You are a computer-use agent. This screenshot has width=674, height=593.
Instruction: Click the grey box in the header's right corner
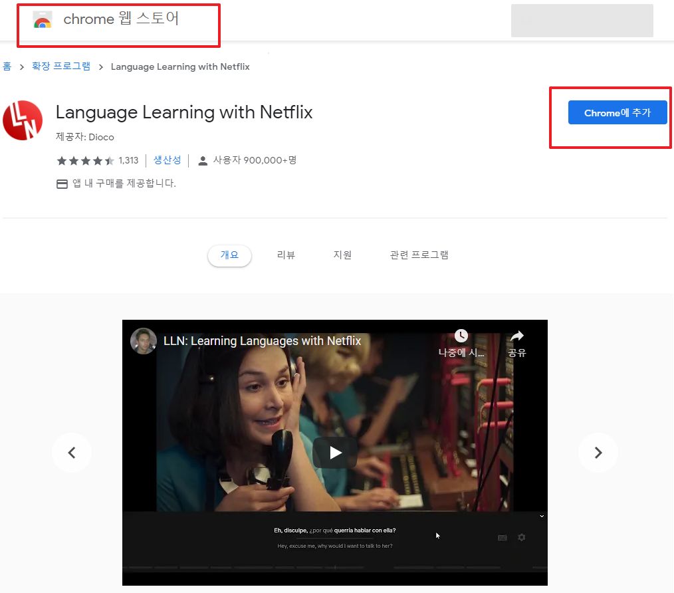click(x=582, y=20)
